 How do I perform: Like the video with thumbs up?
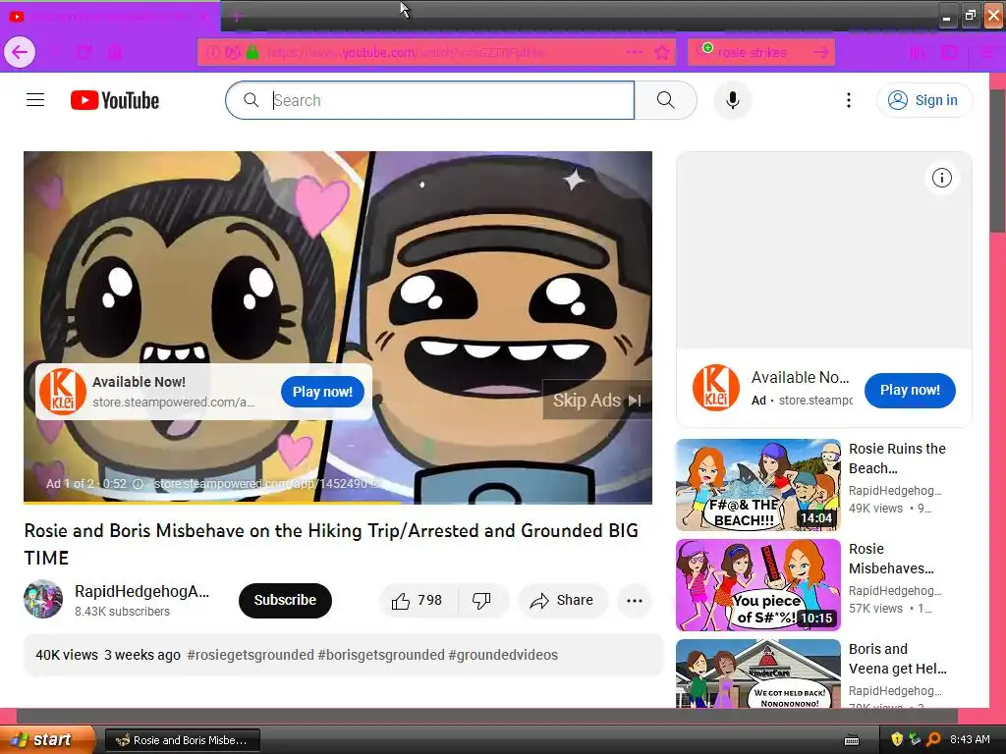(418, 601)
